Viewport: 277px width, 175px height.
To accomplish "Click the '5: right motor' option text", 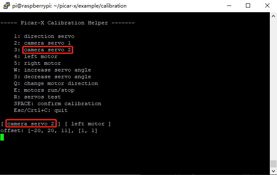I will click(37, 63).
